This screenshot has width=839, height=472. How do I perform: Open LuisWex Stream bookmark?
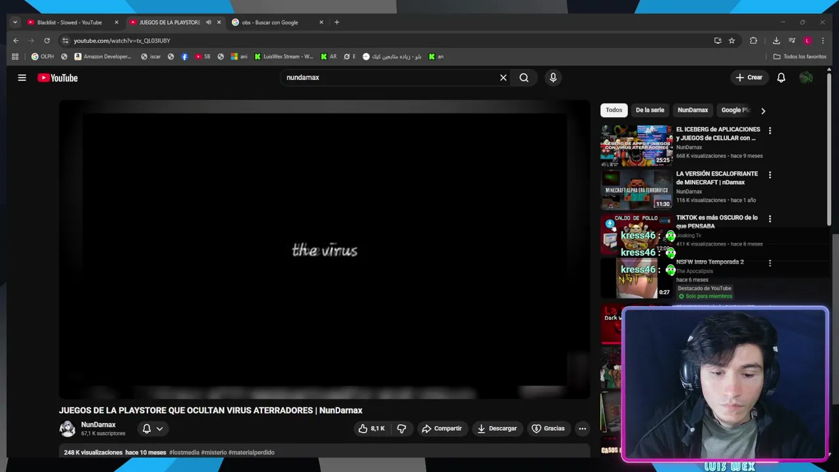click(x=284, y=56)
